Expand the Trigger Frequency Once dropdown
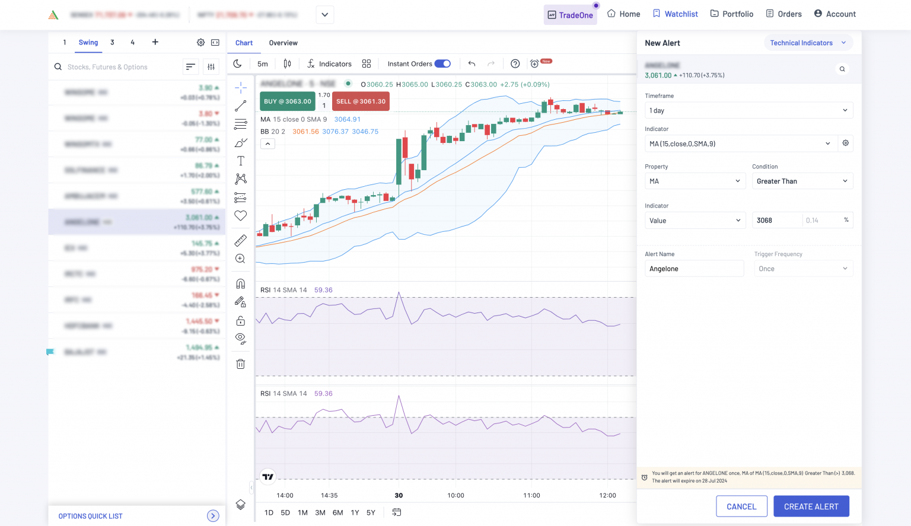The image size is (911, 526). click(x=804, y=269)
